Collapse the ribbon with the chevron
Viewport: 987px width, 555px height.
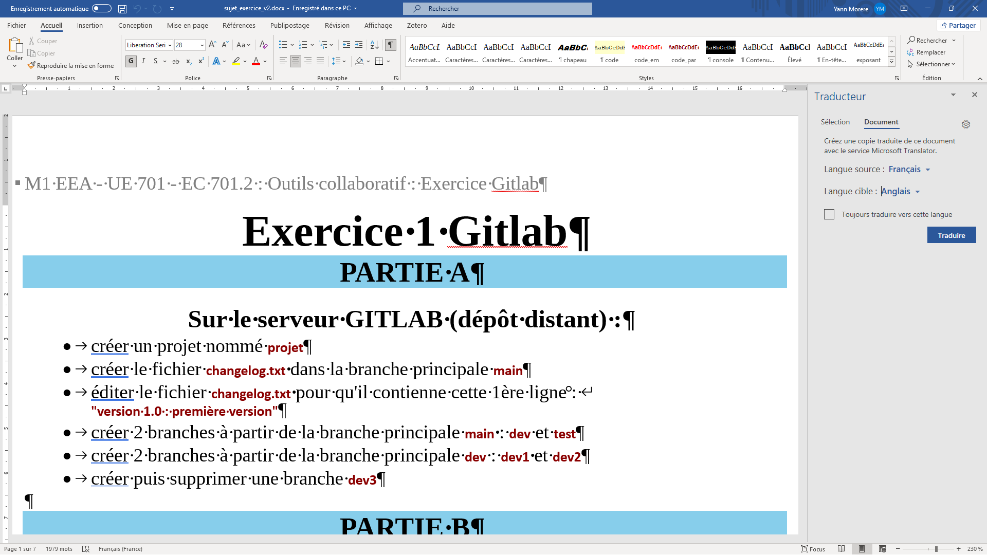[x=980, y=79]
